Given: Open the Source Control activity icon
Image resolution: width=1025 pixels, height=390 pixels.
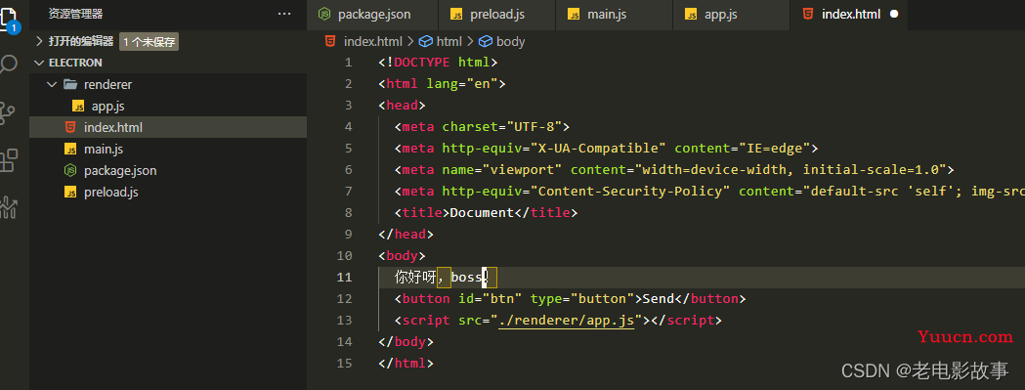Looking at the screenshot, I should pyautogui.click(x=9, y=111).
